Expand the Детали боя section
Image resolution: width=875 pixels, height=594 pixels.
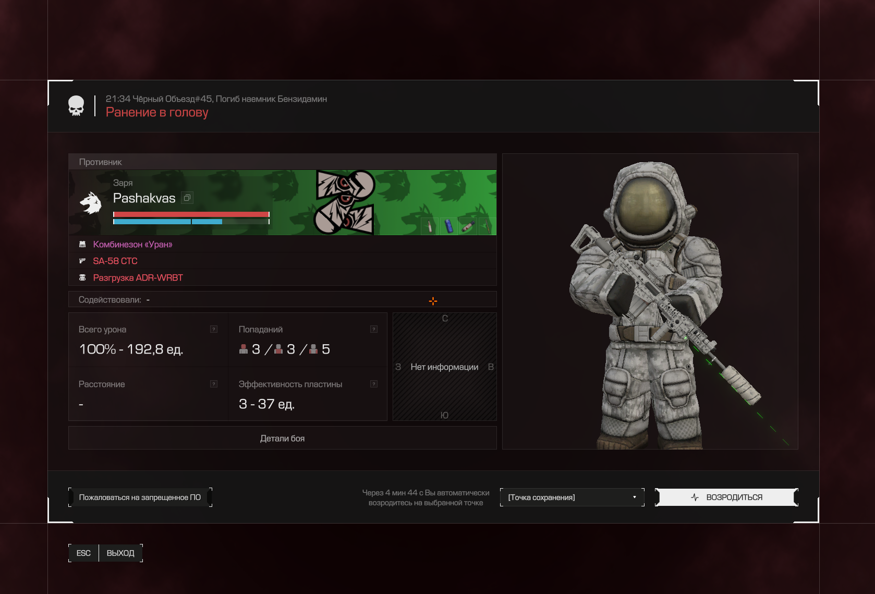282,439
